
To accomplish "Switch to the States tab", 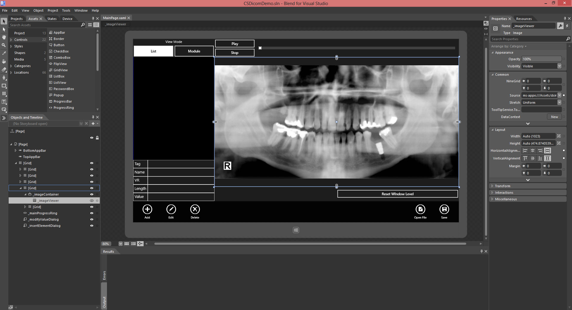I will coord(52,19).
